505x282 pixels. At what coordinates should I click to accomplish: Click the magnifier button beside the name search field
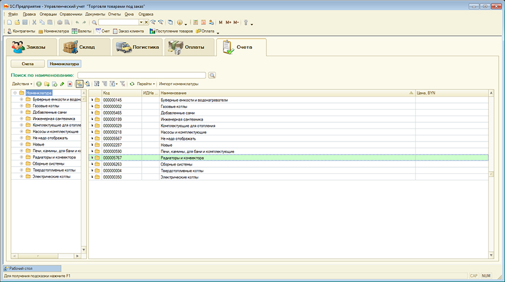212,75
